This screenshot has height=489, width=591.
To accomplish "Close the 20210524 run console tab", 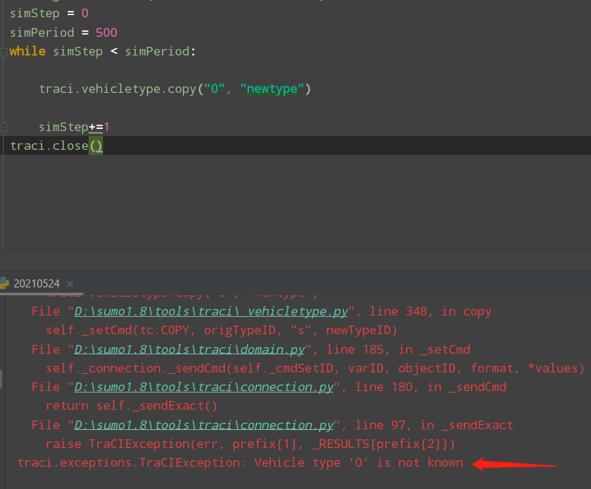I will (x=69, y=284).
